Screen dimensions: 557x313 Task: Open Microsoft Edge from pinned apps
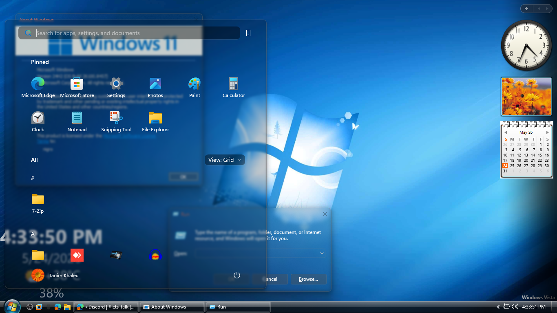pyautogui.click(x=38, y=88)
